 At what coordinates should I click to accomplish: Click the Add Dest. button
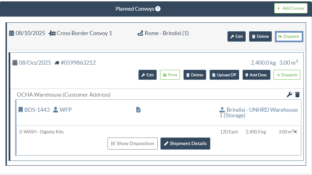(x=256, y=75)
